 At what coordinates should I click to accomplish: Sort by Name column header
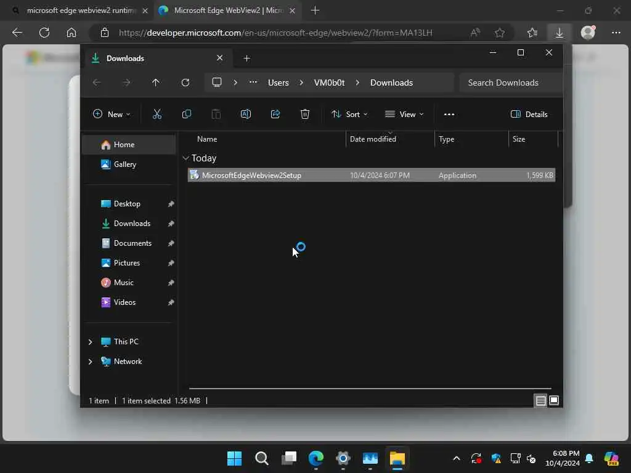tap(207, 139)
